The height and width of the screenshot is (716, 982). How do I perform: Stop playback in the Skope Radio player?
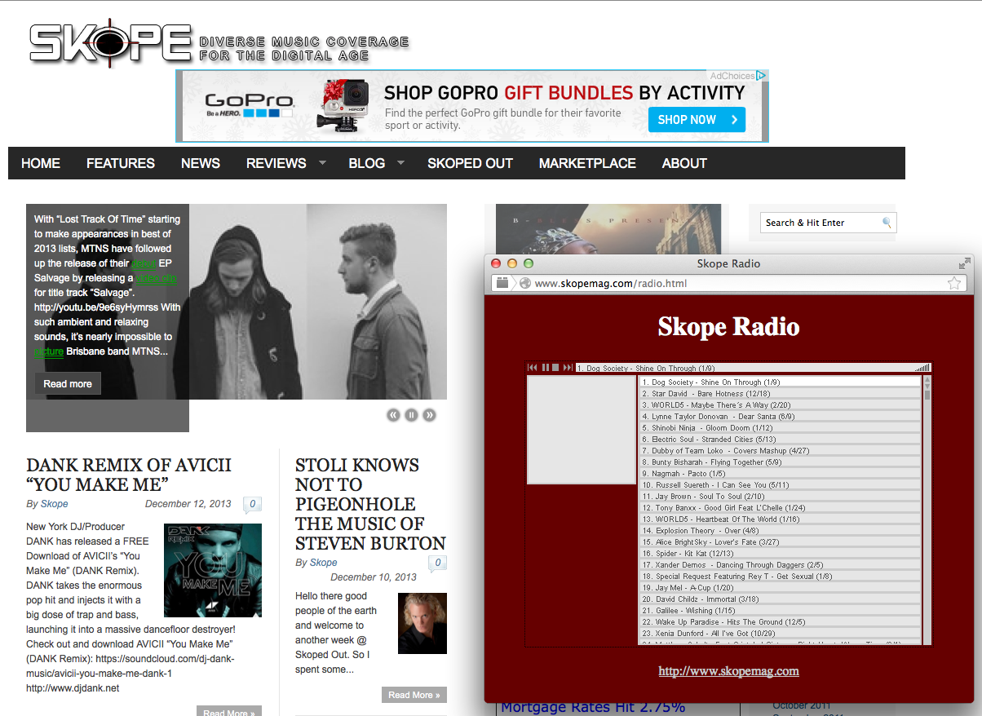555,368
